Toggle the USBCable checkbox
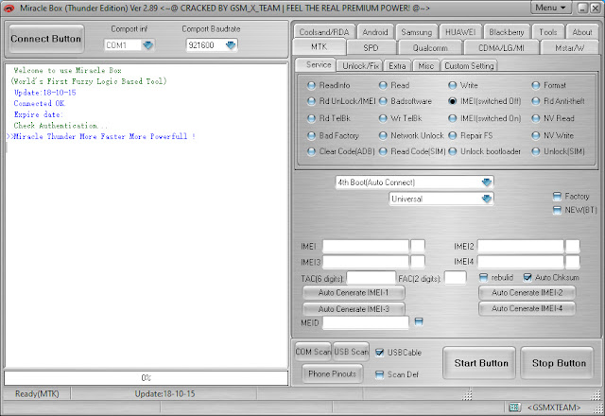Image resolution: width=605 pixels, height=416 pixels. pyautogui.click(x=380, y=353)
